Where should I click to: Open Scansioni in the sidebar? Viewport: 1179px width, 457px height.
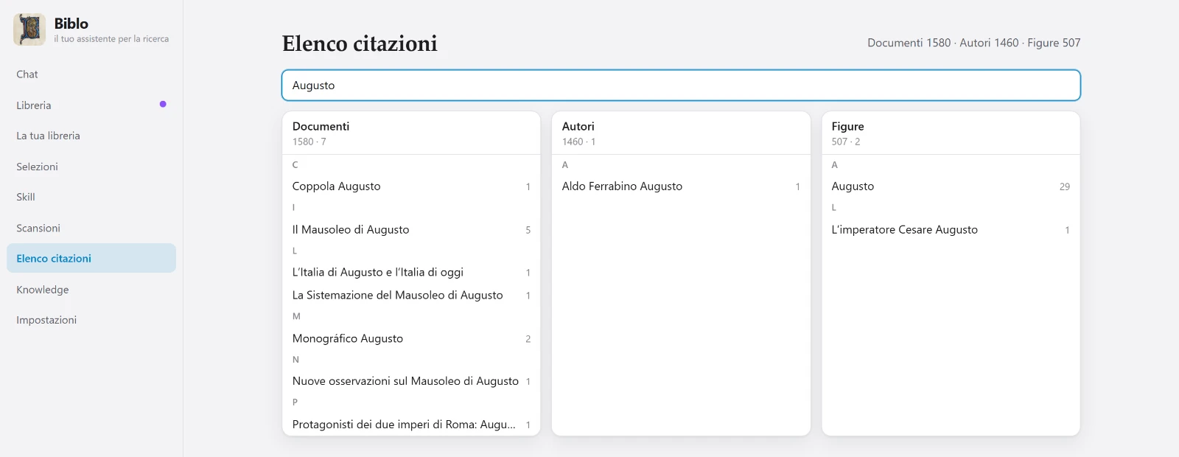[91, 228]
